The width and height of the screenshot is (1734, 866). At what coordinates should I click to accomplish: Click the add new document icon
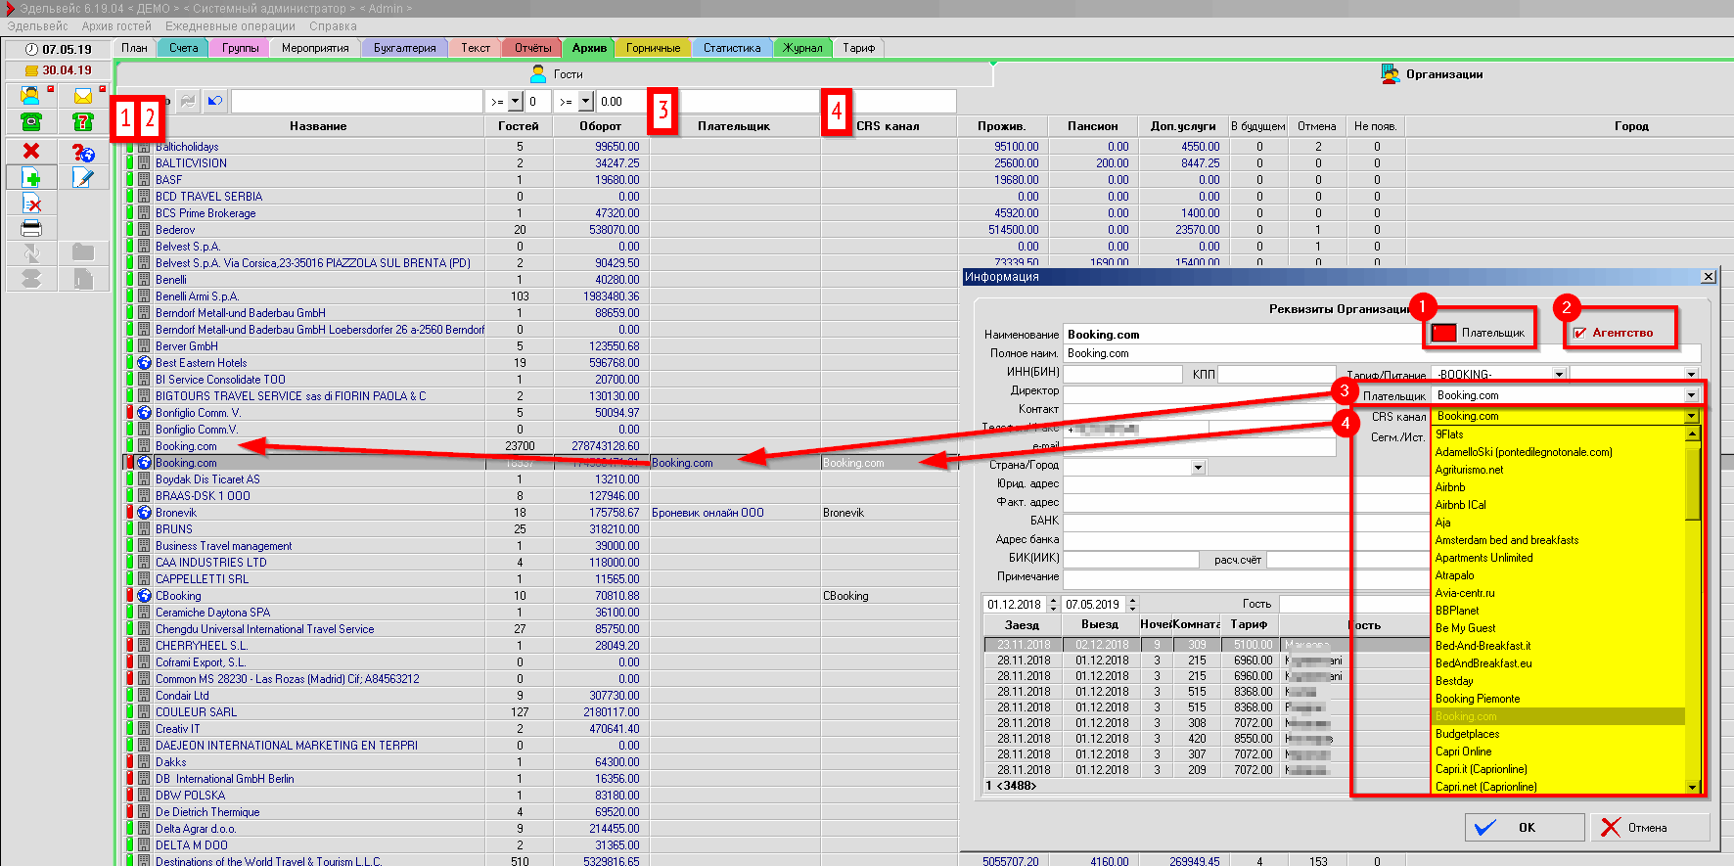click(31, 177)
